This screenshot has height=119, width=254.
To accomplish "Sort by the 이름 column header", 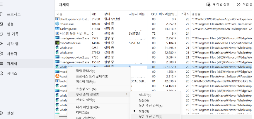I will coord(73,14).
